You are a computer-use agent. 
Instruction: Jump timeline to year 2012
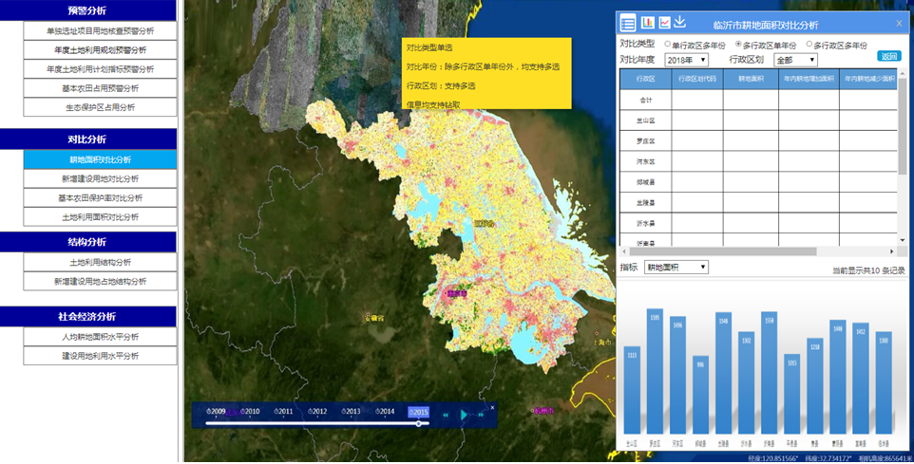tap(317, 412)
